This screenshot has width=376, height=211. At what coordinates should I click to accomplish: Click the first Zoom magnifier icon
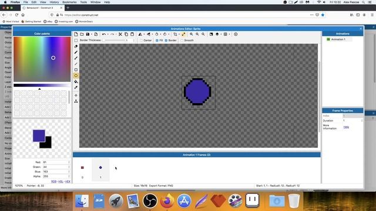pos(192,34)
